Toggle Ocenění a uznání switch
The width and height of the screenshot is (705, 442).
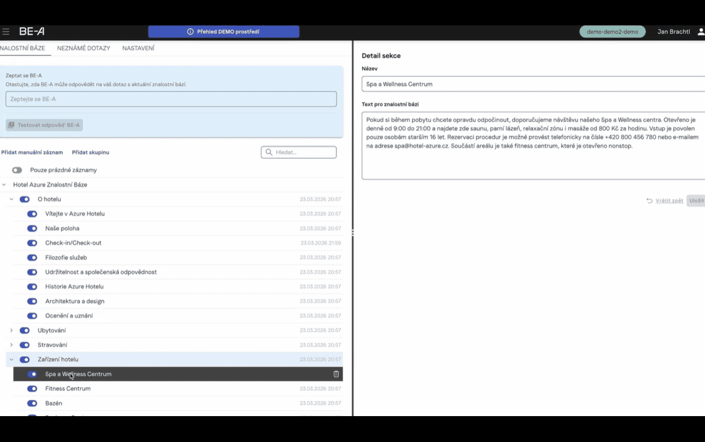[x=32, y=316]
